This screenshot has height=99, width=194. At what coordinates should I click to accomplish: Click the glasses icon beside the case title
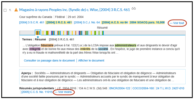[134, 9]
